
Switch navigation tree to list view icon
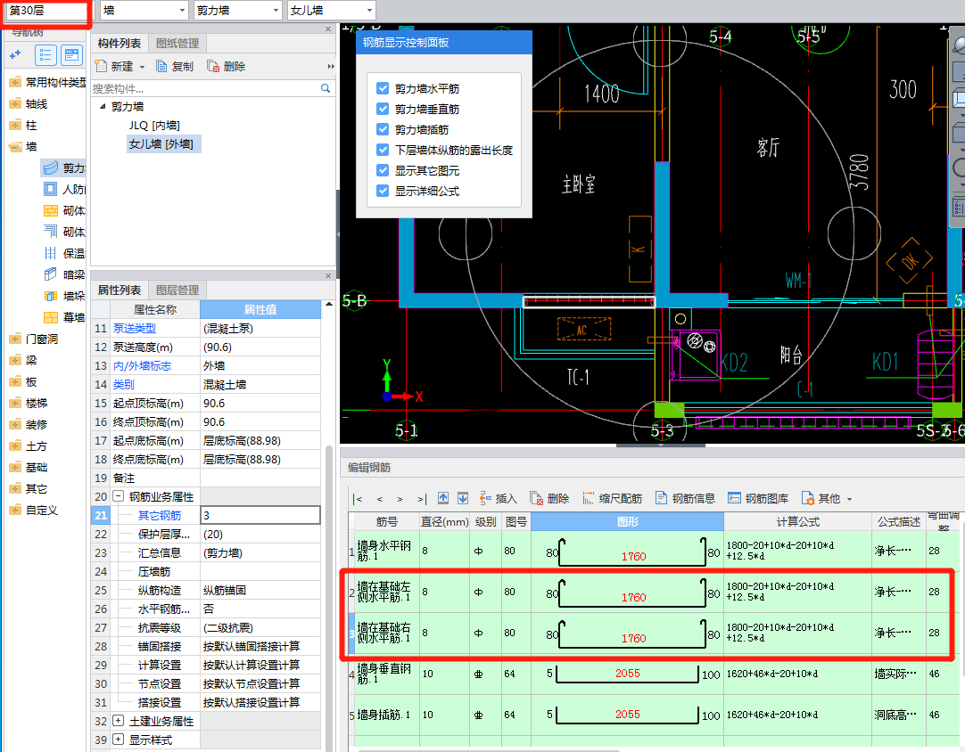point(46,54)
